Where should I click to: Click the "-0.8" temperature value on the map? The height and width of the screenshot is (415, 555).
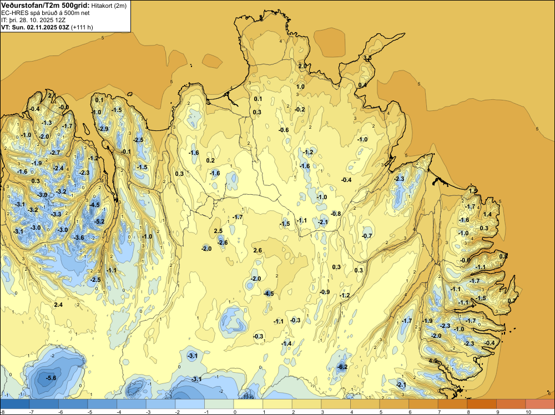coord(336,214)
